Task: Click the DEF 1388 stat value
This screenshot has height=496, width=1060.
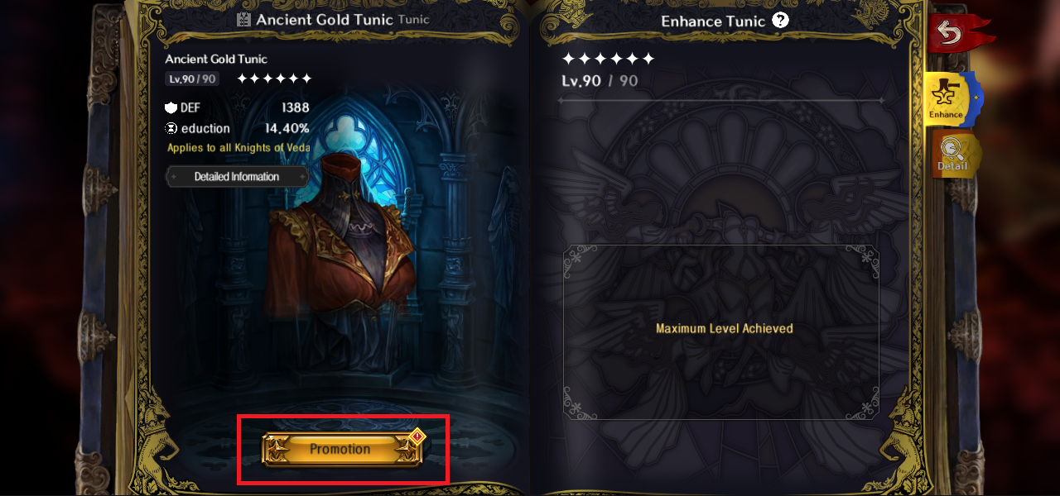Action: coord(295,107)
